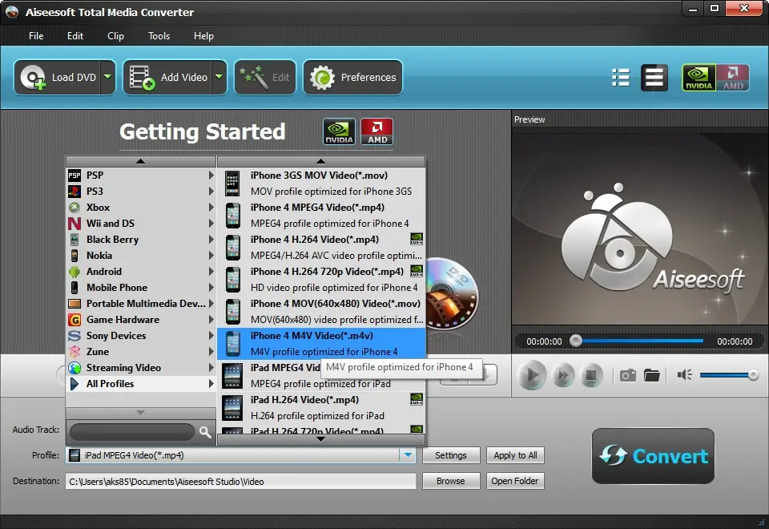Image resolution: width=769 pixels, height=529 pixels.
Task: Expand the Black Berry category
Action: coord(211,240)
